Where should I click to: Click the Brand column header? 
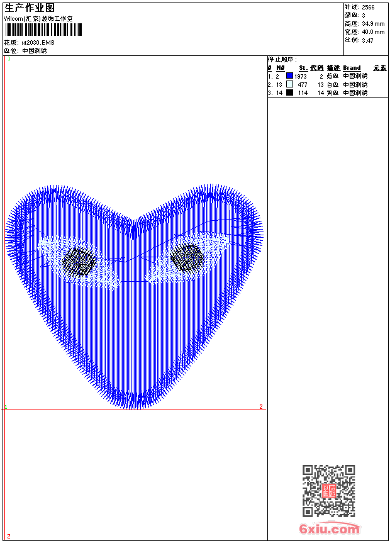[352, 67]
